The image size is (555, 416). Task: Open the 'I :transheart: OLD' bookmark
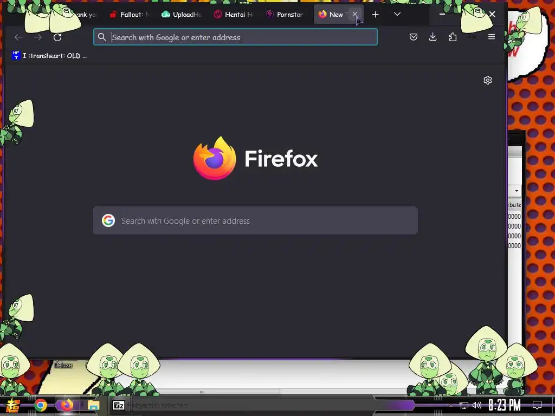click(49, 56)
